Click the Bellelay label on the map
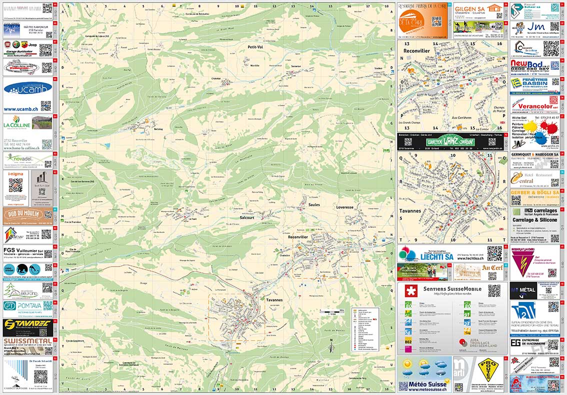 158,129
